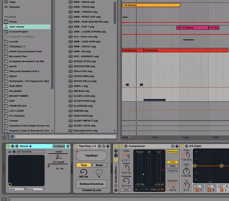
Task: Toggle Audio Effect Rack activator
Action: [116, 146]
